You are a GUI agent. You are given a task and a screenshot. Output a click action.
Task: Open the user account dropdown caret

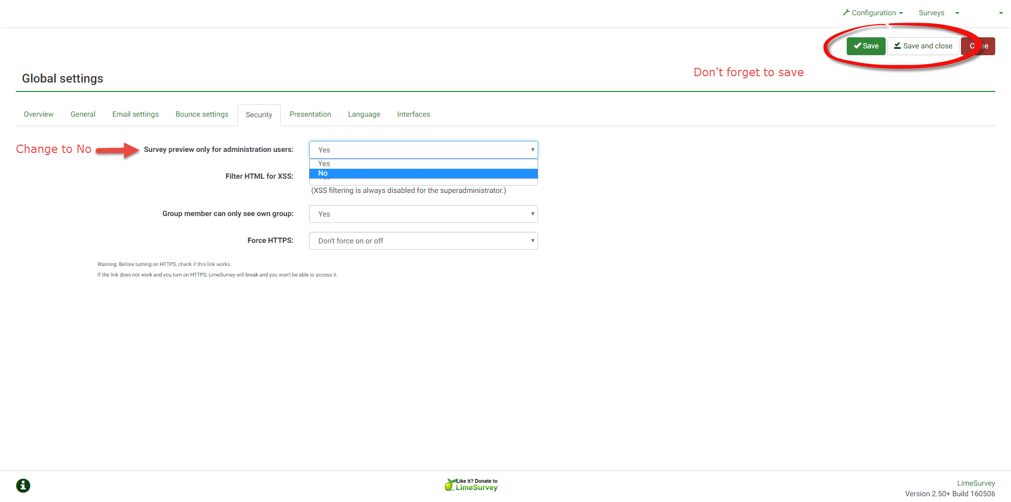(x=1000, y=13)
